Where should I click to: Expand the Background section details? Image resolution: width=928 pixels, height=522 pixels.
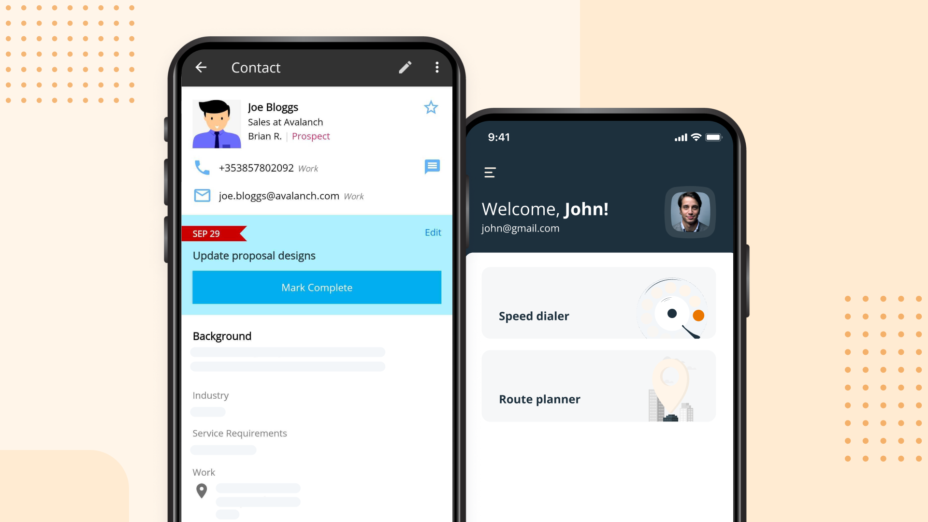pyautogui.click(x=221, y=336)
